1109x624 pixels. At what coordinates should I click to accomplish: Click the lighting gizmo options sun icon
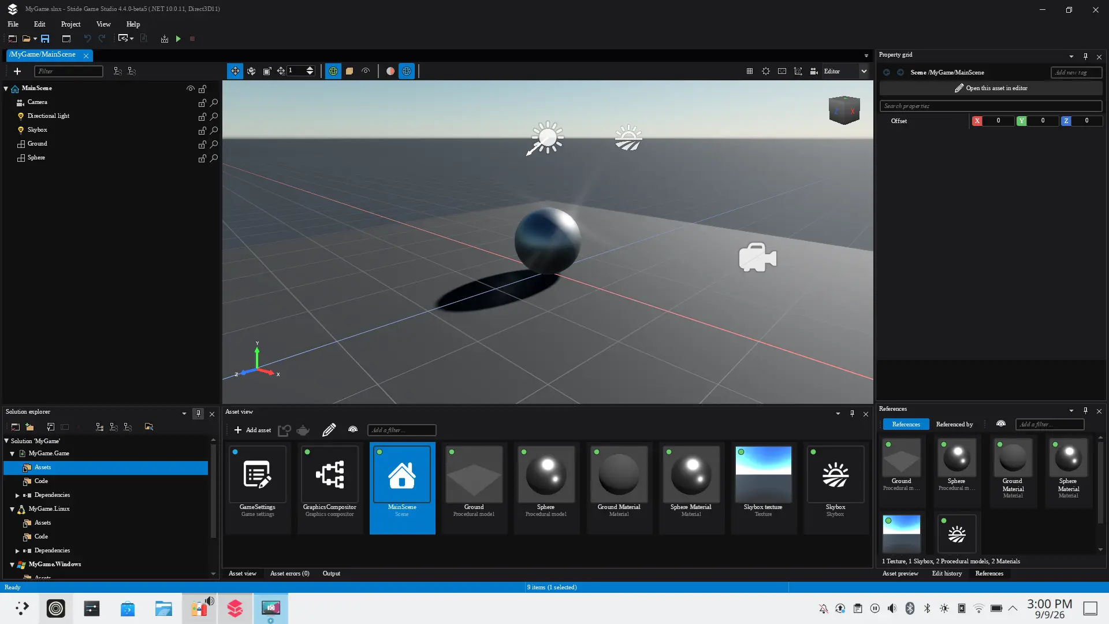point(766,71)
